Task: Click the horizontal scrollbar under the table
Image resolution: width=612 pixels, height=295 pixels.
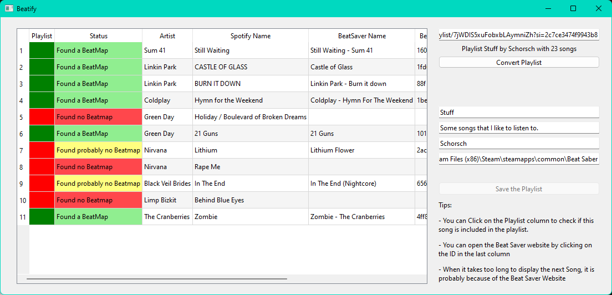Action: click(x=157, y=279)
